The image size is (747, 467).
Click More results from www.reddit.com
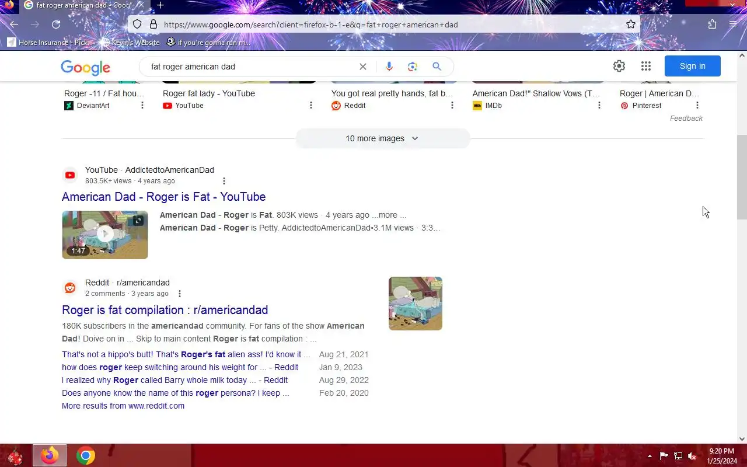tap(123, 406)
